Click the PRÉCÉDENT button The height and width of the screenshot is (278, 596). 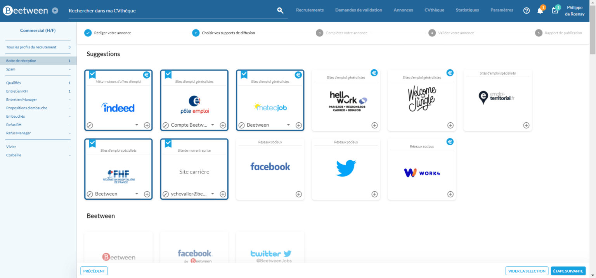click(x=94, y=271)
